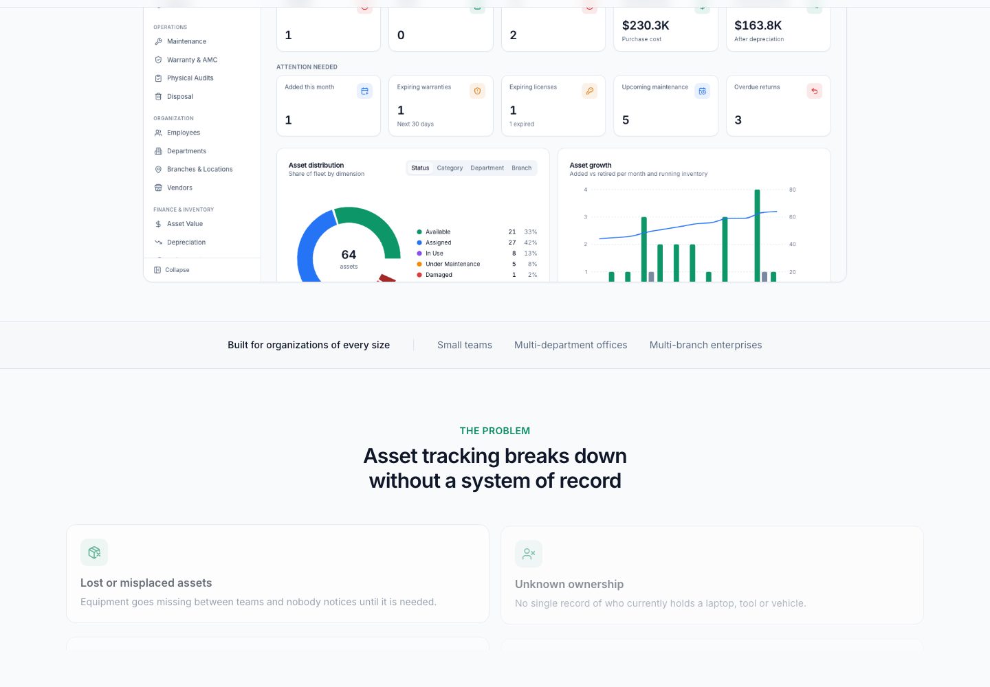
Task: Click the calendar icon on Upcoming maintenance
Action: coord(702,91)
